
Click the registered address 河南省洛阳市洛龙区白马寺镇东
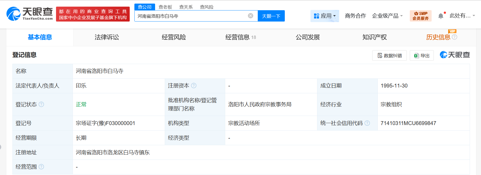[x=113, y=152]
